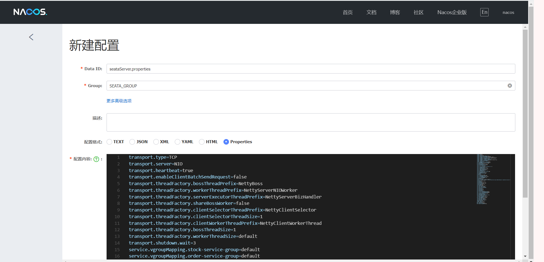Open the nacos user menu

pos(508,12)
